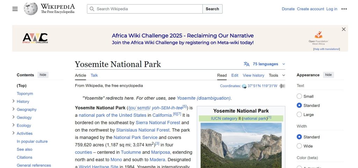Choose Wide width radio button
The width and height of the screenshot is (358, 168).
(299, 146)
